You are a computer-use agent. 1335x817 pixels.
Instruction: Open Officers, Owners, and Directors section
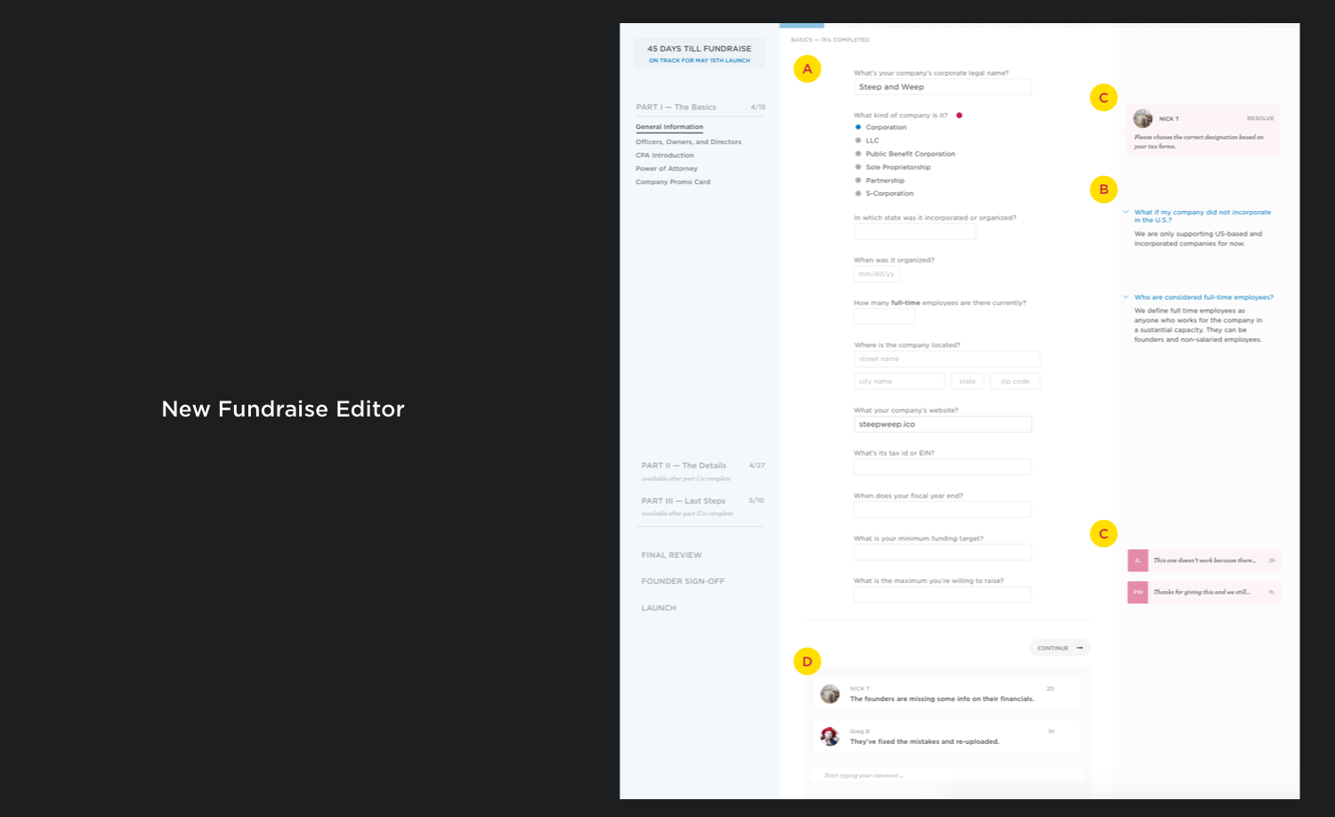click(688, 142)
